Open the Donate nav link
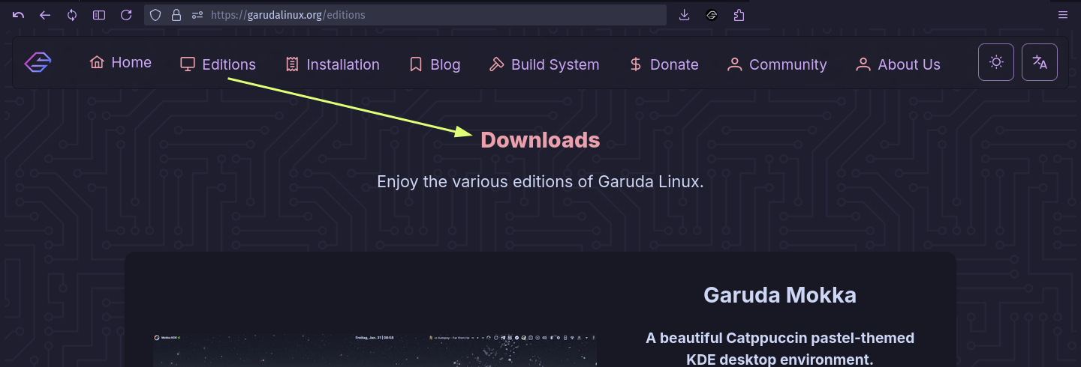1081x367 pixels. 664,64
